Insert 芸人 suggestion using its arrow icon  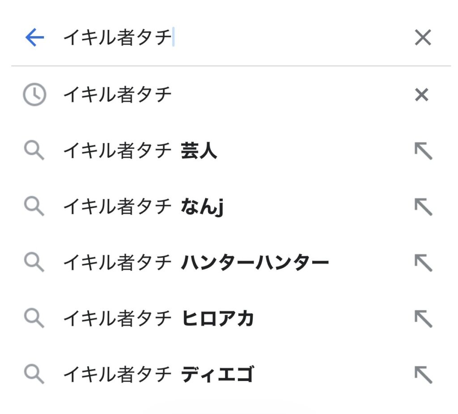[x=423, y=152]
